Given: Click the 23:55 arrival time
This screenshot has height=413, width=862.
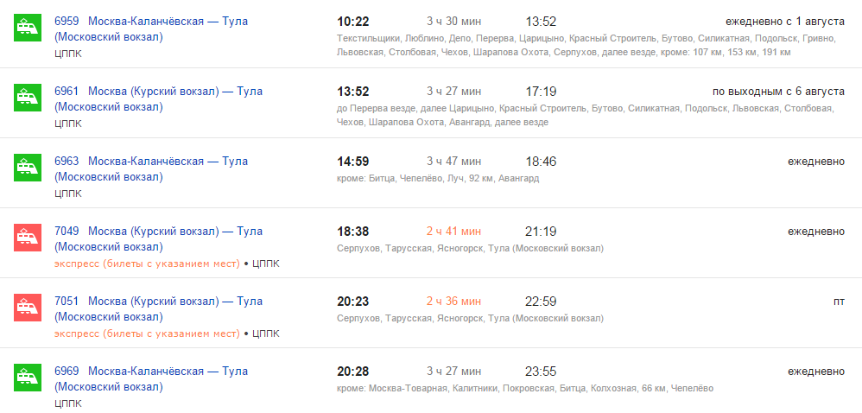Looking at the screenshot, I should point(541,372).
